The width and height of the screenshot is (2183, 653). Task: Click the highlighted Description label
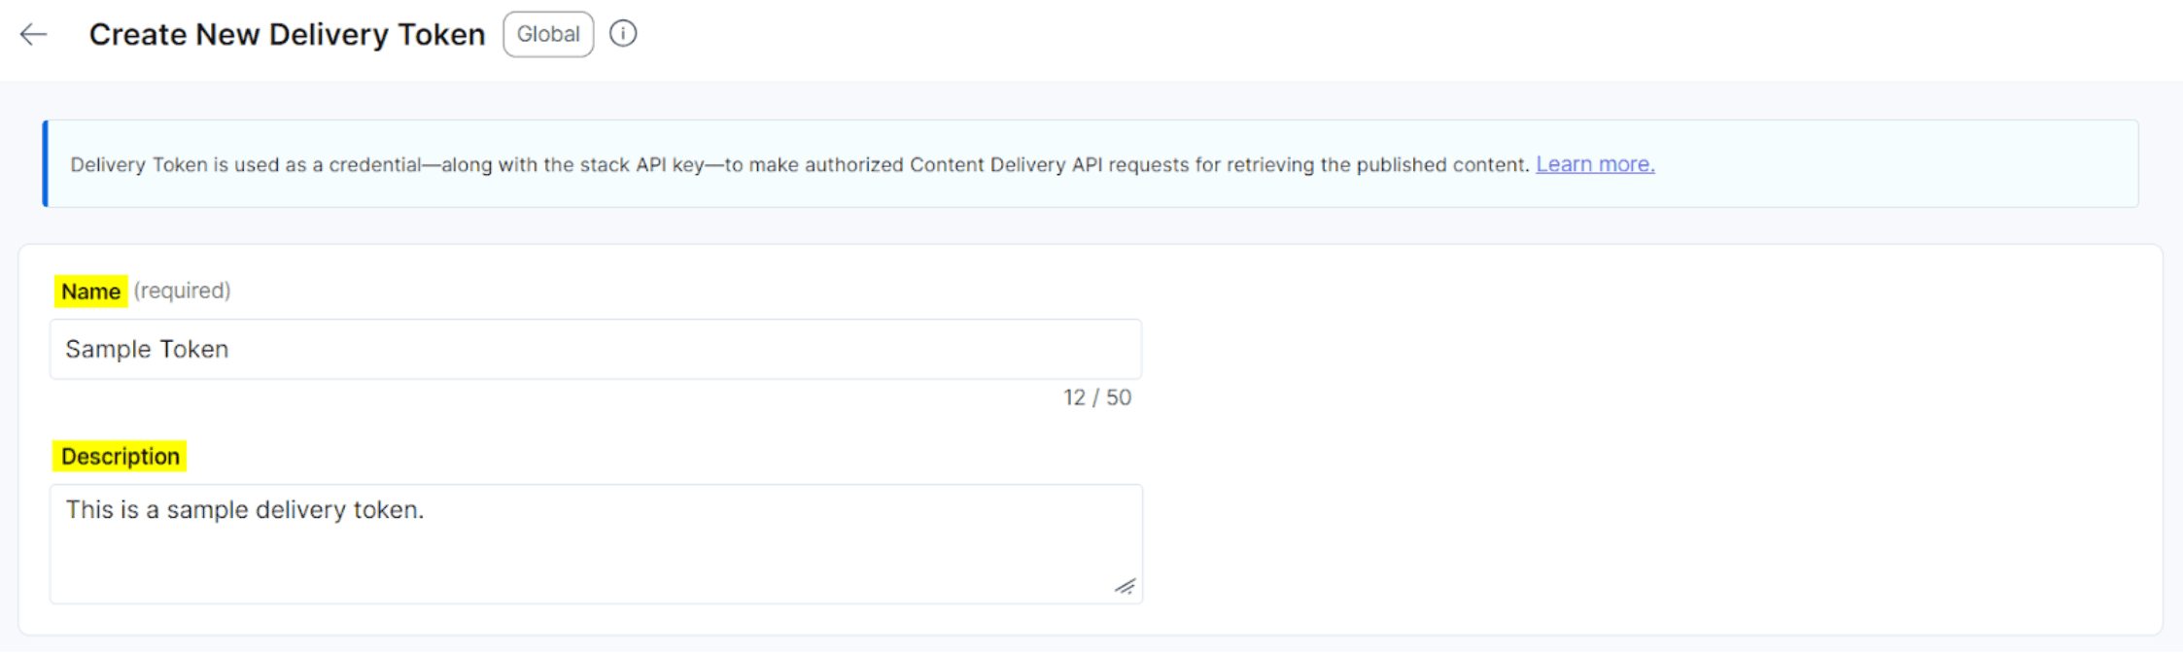tap(120, 457)
